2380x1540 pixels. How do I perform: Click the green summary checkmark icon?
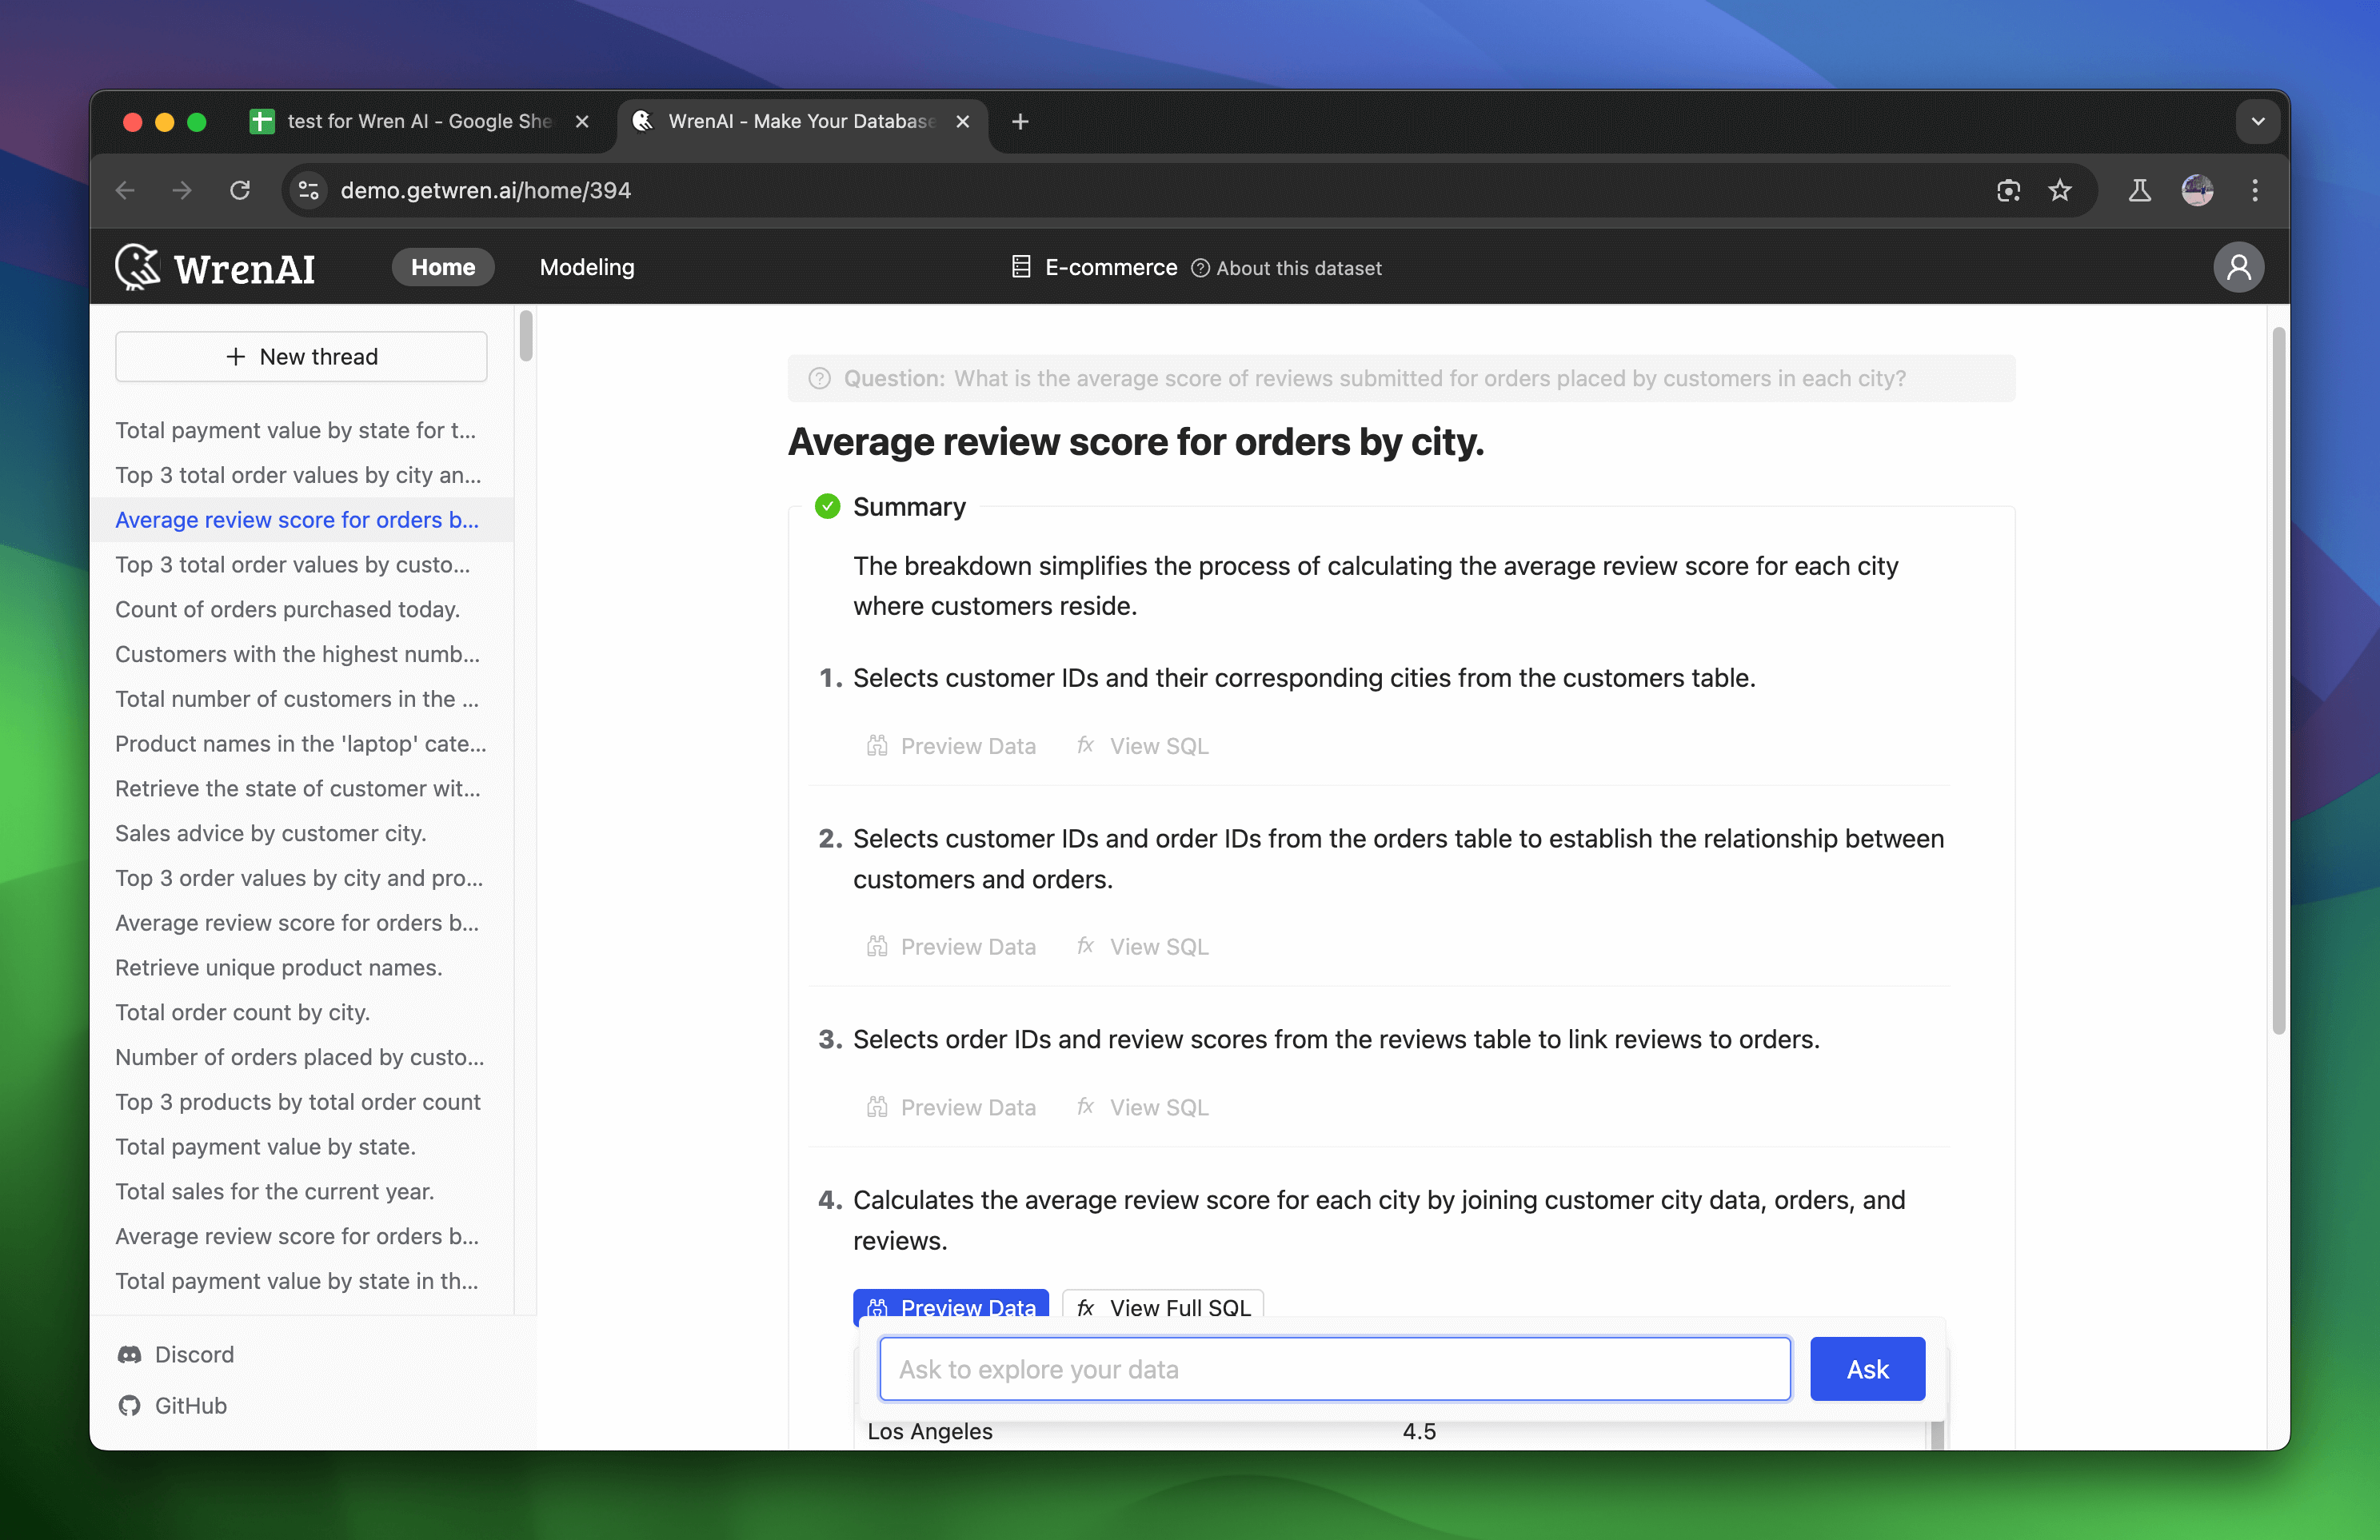tap(825, 506)
